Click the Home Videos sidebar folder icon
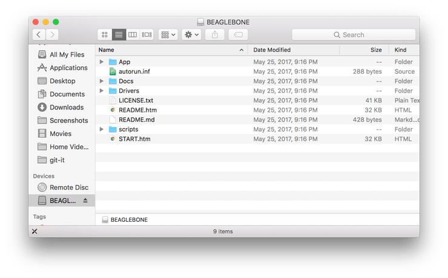This screenshot has height=278, width=448. click(42, 147)
